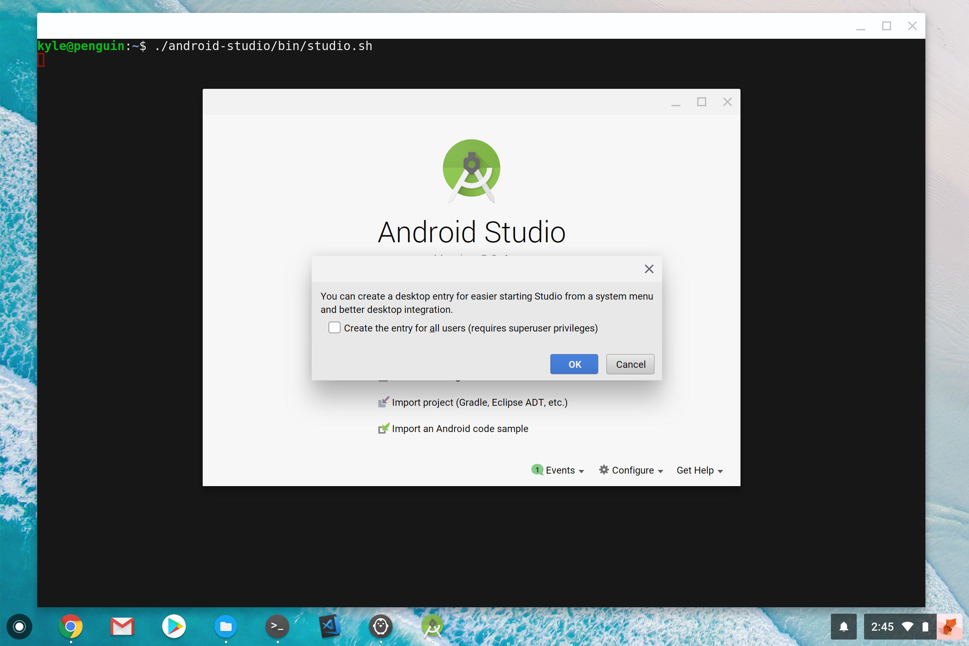Open Gmail from the shelf
The width and height of the screenshot is (969, 646).
coord(122,626)
